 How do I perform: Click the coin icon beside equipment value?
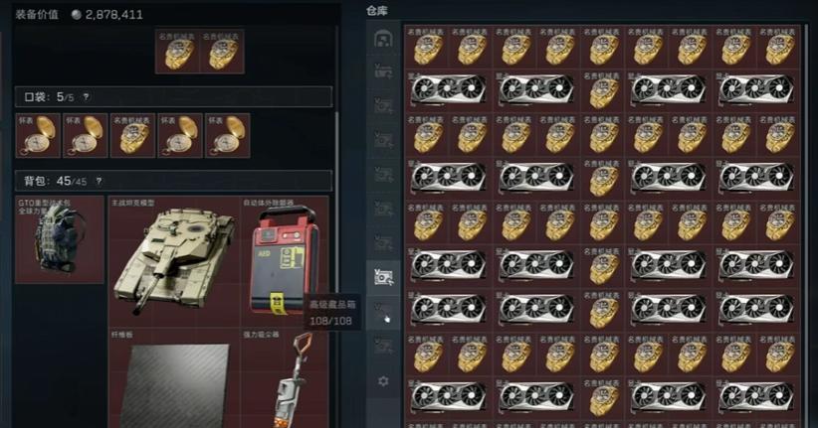point(77,15)
